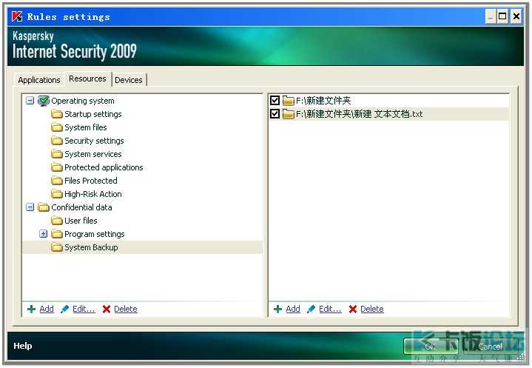The width and height of the screenshot is (532, 368).
Task: Click red X delete icon in right panel
Action: [x=353, y=309]
